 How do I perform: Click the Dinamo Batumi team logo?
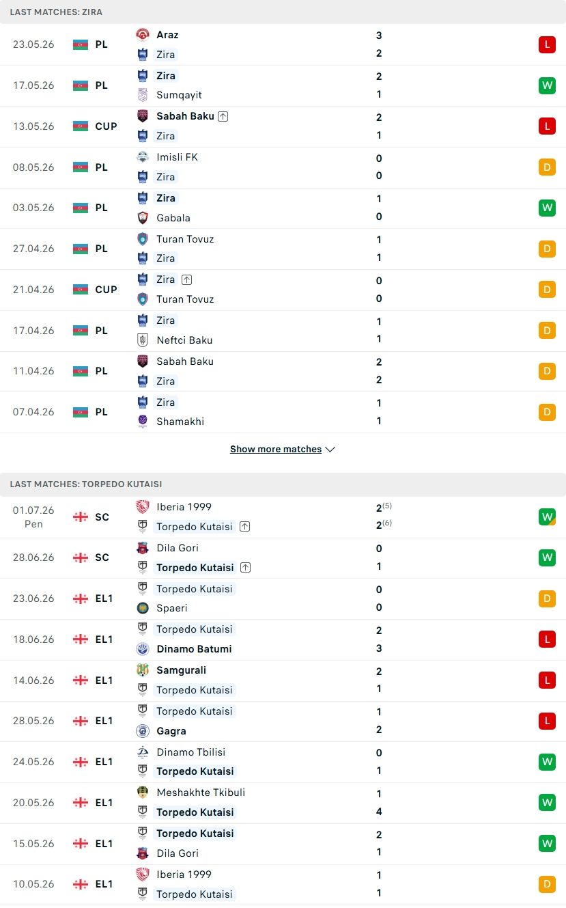143,649
